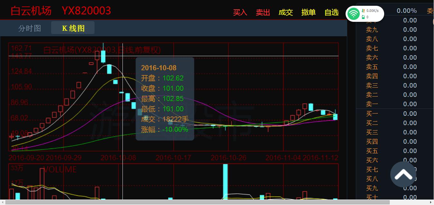Select the K线图 tab
434x205 pixels.
[73, 28]
